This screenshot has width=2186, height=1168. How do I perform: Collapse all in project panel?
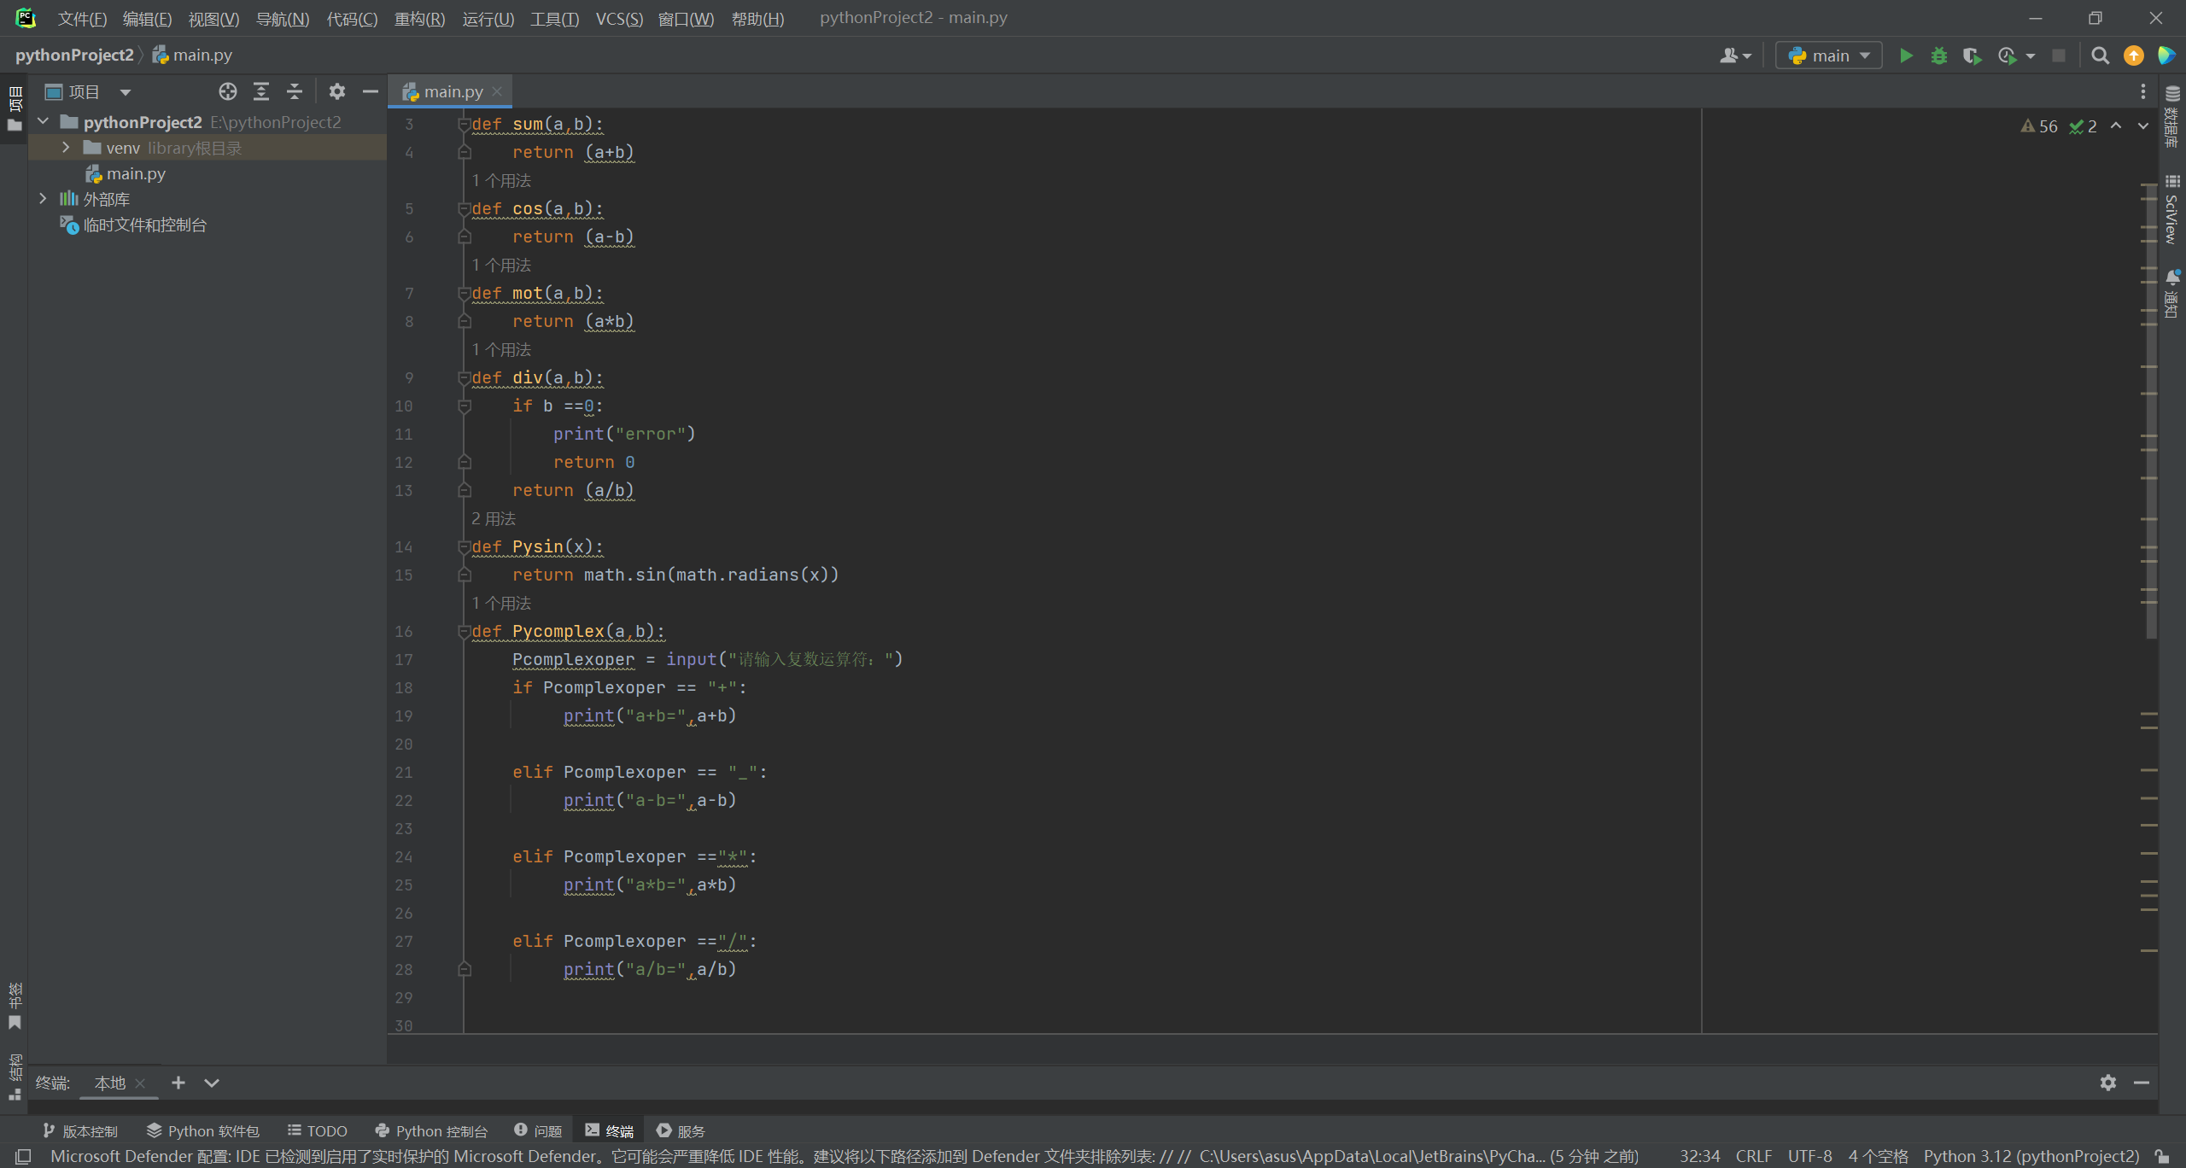tap(295, 91)
